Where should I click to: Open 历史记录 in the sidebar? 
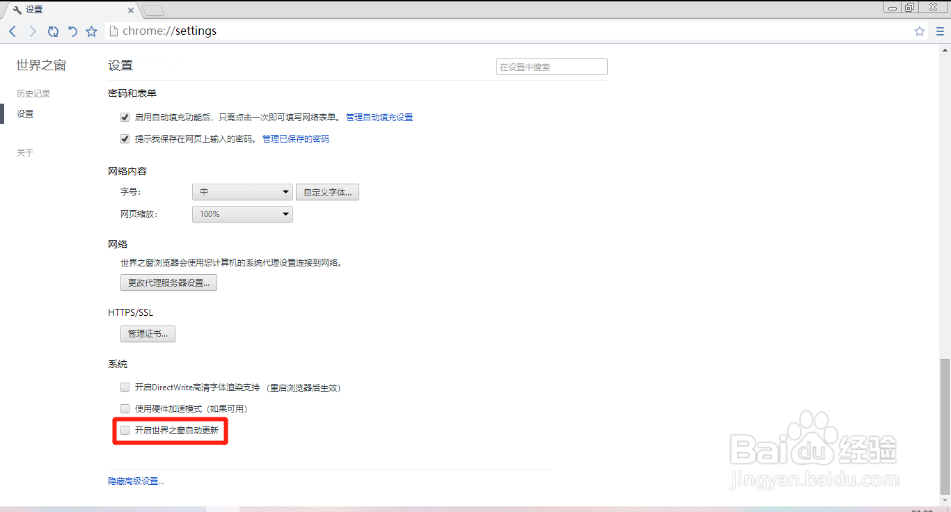33,94
